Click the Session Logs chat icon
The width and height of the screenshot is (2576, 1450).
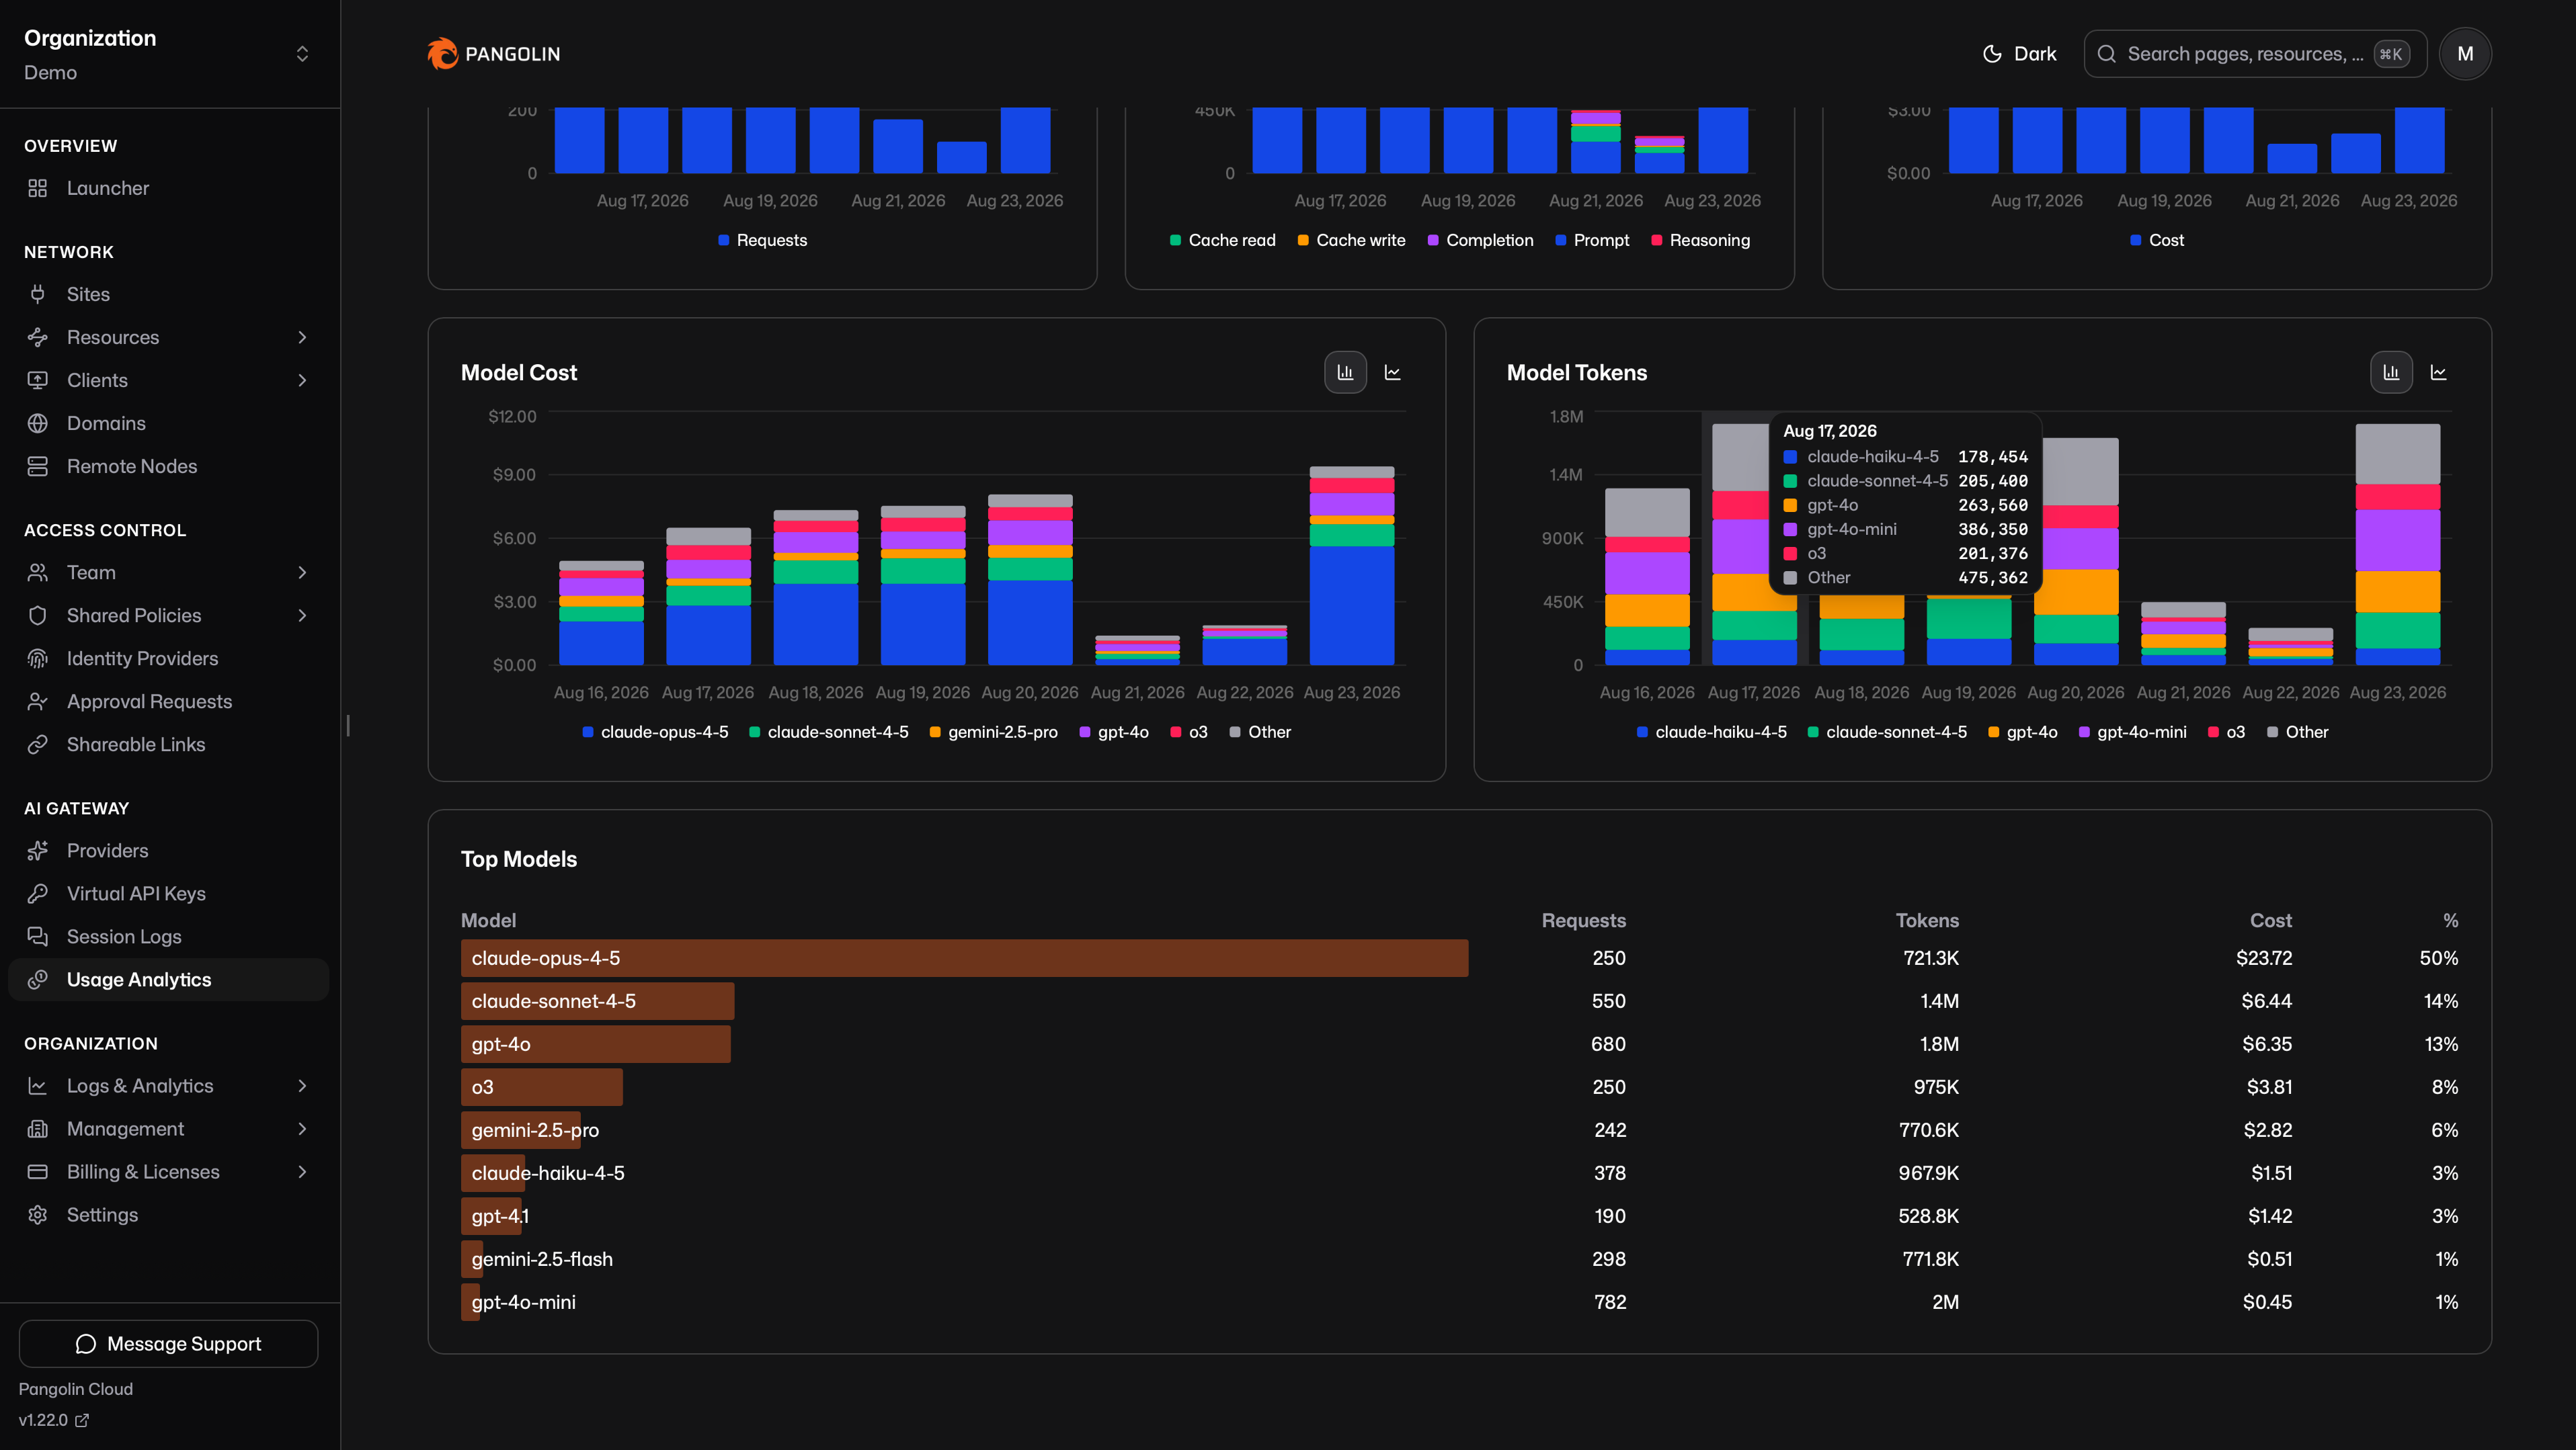pos(38,935)
